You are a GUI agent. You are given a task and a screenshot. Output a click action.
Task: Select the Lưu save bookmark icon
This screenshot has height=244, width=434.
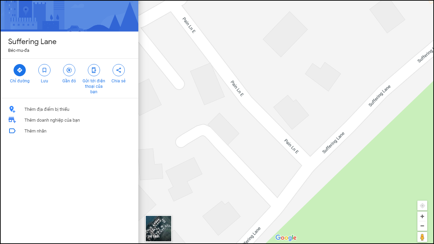[x=44, y=70]
